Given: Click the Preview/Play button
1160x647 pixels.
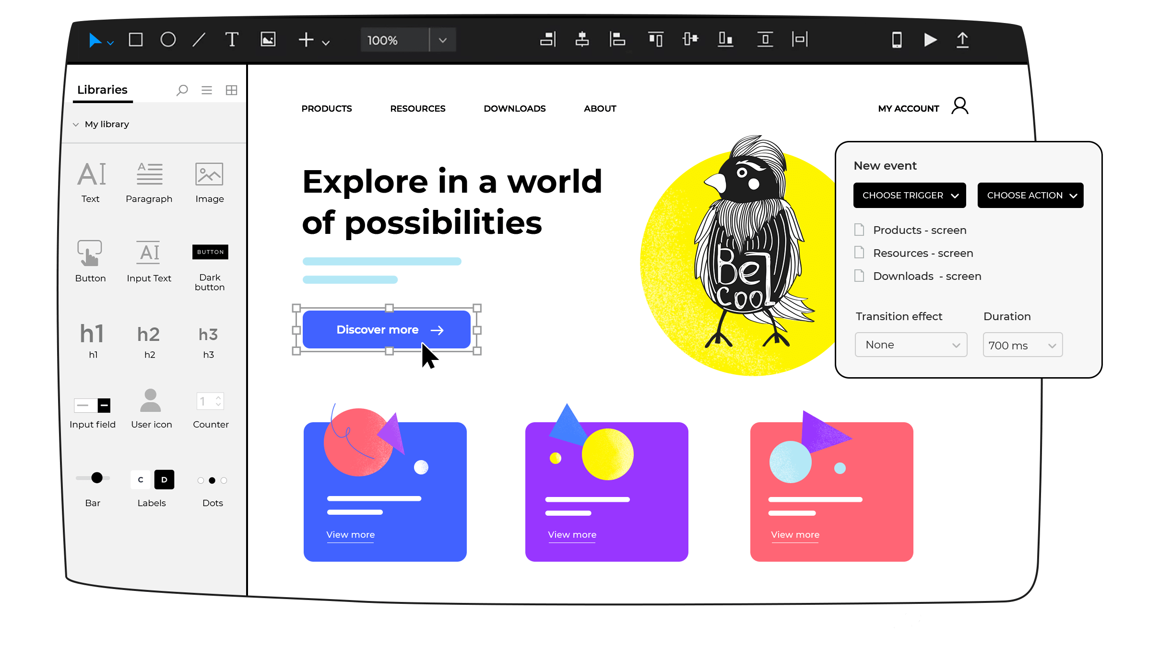Looking at the screenshot, I should [x=930, y=40].
